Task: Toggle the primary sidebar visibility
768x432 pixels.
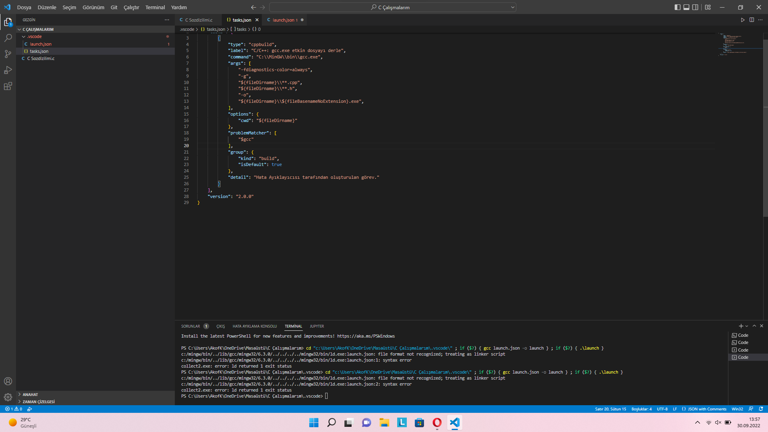Action: click(677, 7)
